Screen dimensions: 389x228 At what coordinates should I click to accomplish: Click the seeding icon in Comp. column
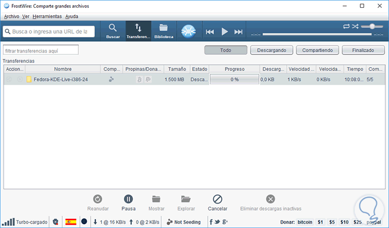click(x=111, y=79)
